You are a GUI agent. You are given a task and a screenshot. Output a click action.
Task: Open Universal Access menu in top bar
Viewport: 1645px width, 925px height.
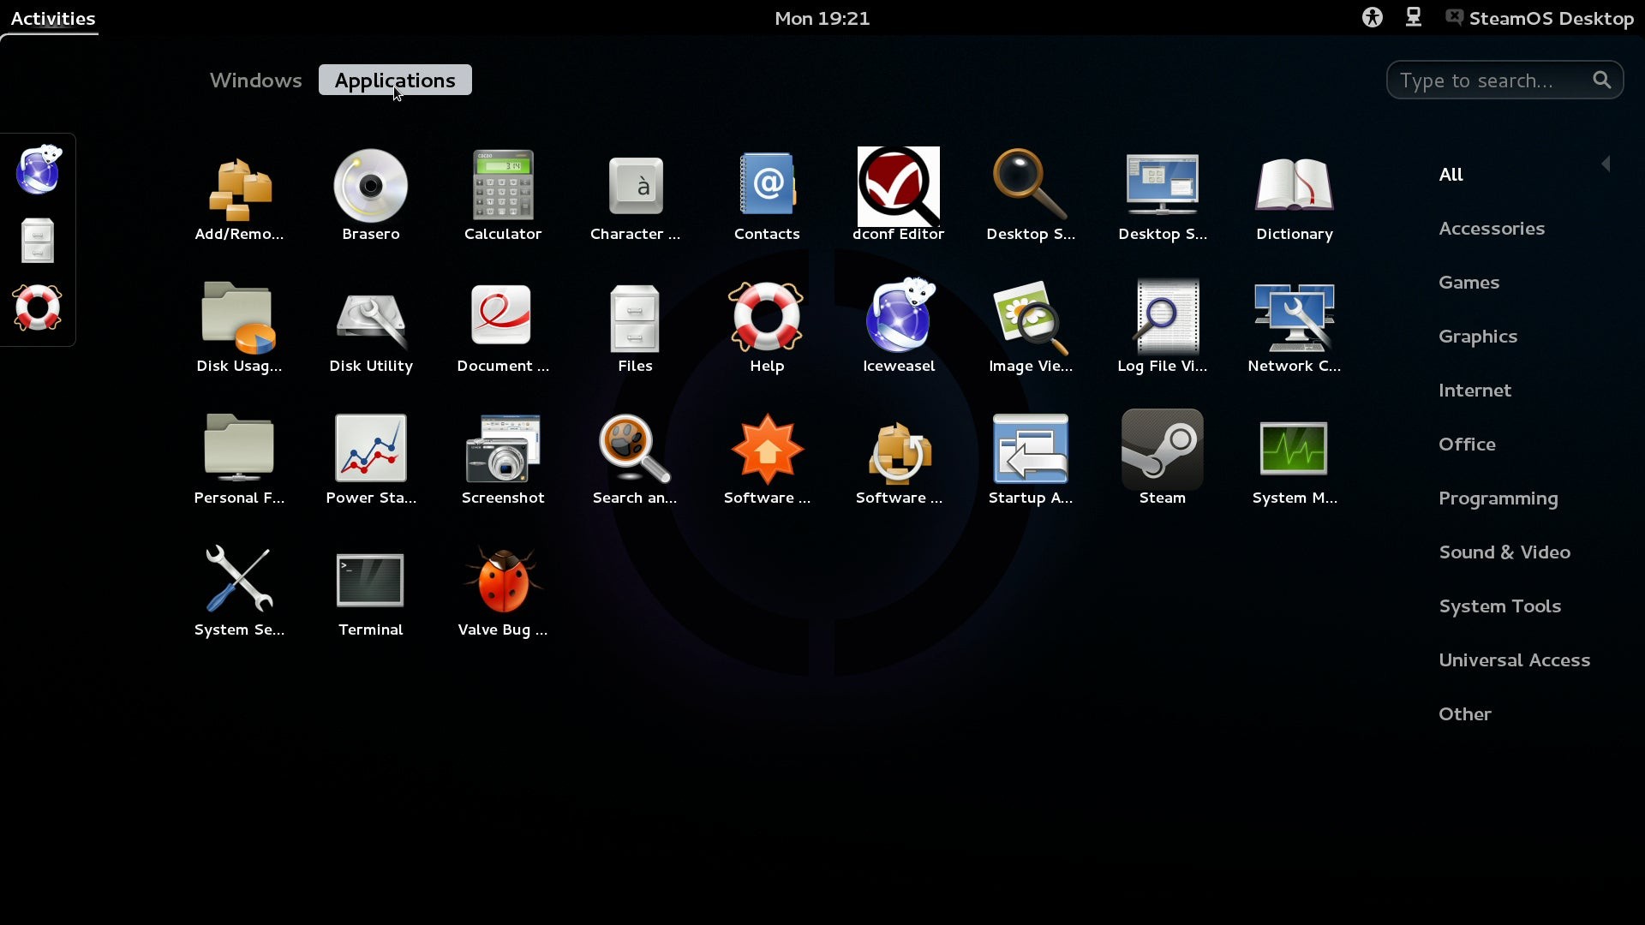(x=1372, y=18)
